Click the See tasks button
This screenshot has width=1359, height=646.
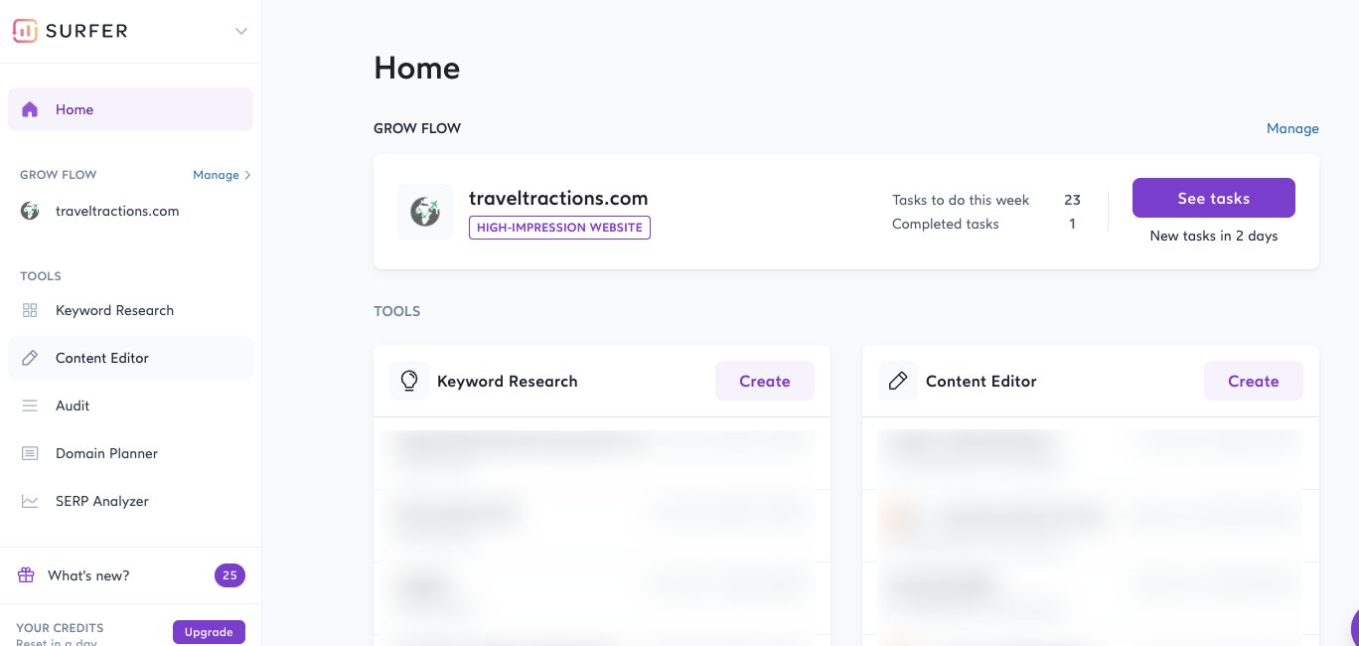pyautogui.click(x=1214, y=198)
